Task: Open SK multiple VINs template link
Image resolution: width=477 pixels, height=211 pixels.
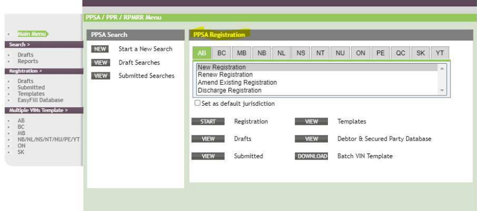Action: coord(21,152)
